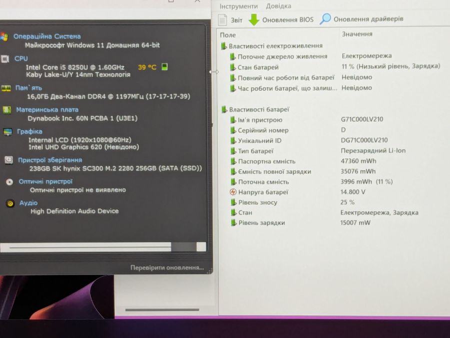Open the Пам'ять section link
Screen dimensions: 450x338
(x=28, y=88)
